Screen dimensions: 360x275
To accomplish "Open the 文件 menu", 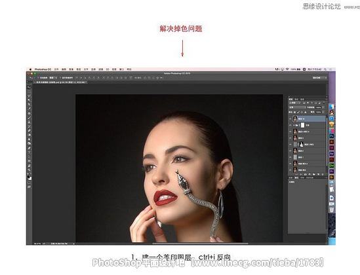I will point(56,69).
